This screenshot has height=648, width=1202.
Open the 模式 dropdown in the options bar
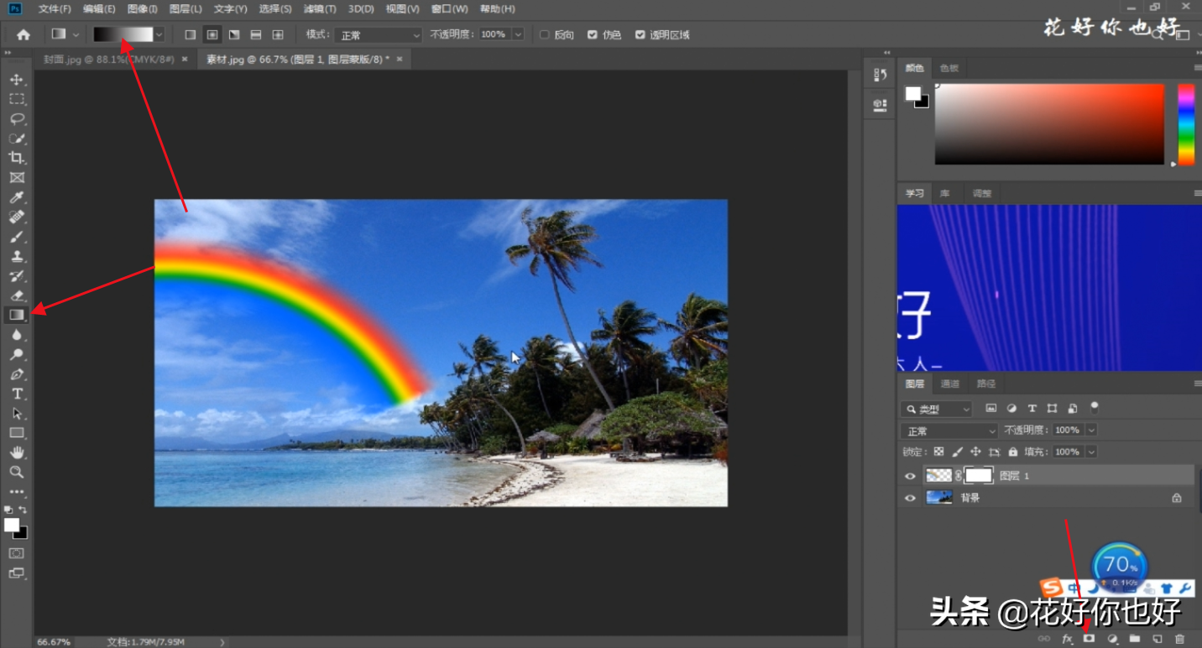378,34
